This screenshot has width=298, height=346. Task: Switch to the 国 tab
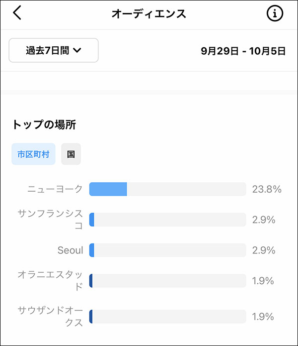click(71, 154)
